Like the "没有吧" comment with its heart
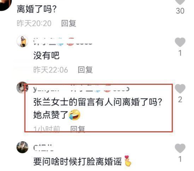The height and width of the screenshot is (171, 194). 180,42
